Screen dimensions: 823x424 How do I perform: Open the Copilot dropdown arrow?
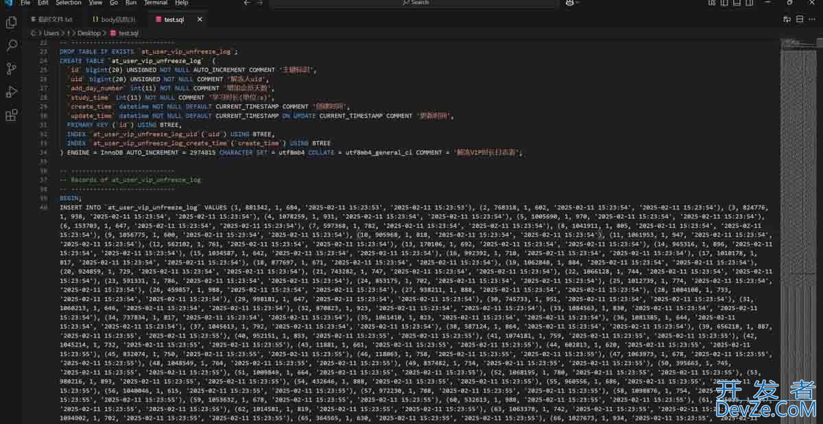pyautogui.click(x=577, y=3)
